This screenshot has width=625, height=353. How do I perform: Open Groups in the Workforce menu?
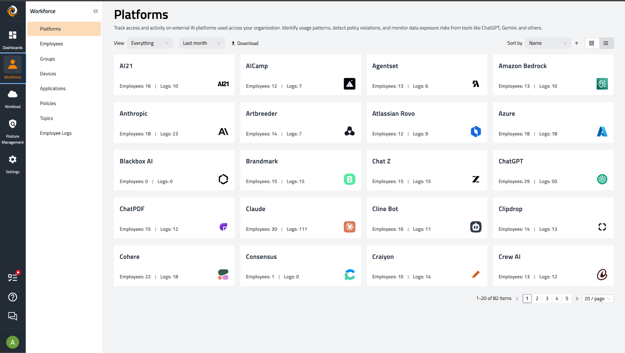coord(64,59)
